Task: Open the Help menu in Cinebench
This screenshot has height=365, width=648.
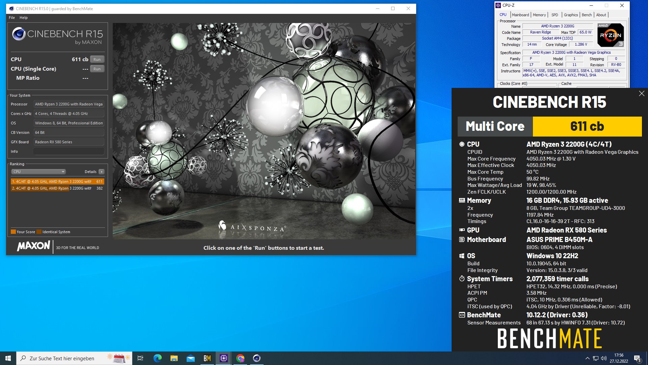Action: 24,18
